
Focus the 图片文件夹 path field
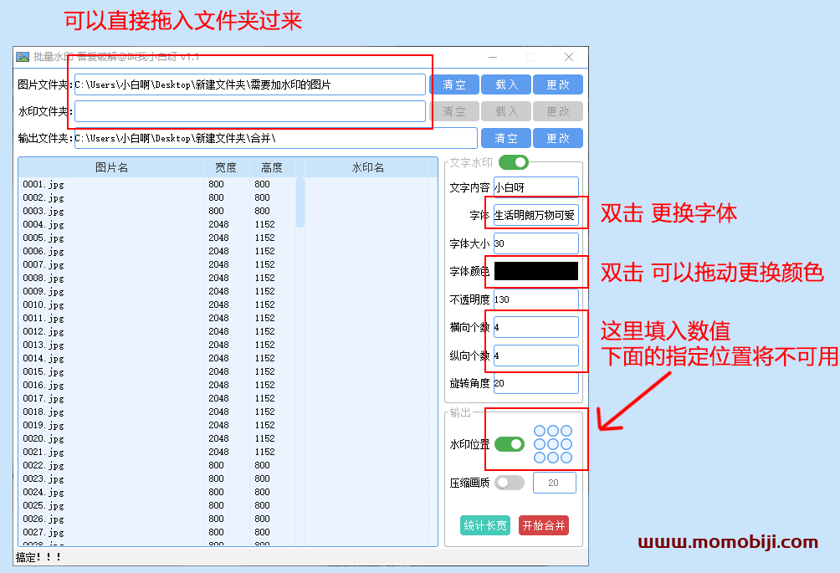click(249, 84)
